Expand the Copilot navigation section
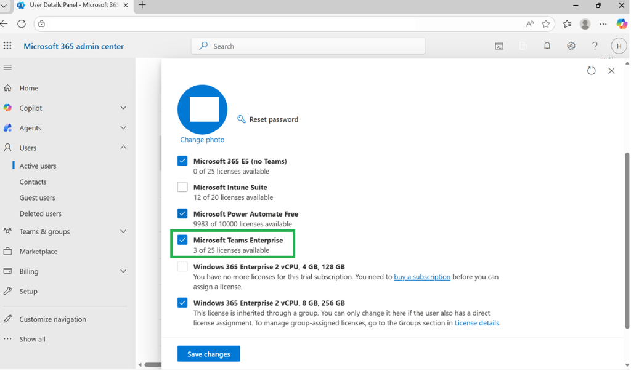631x371 pixels. (x=123, y=108)
